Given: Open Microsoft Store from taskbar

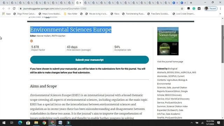Looking at the screenshot, I should click(x=28, y=123).
